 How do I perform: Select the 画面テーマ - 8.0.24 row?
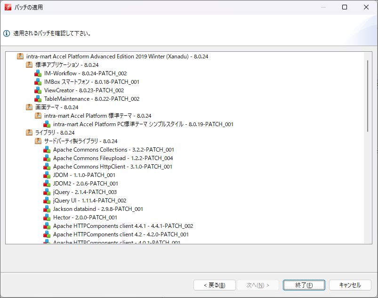point(56,107)
